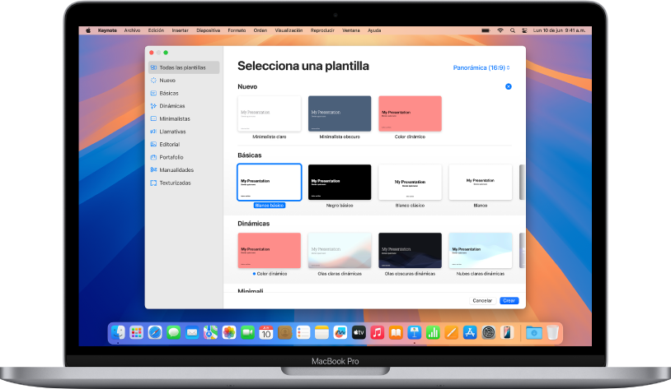Open the Ayuda menu

(x=374, y=30)
